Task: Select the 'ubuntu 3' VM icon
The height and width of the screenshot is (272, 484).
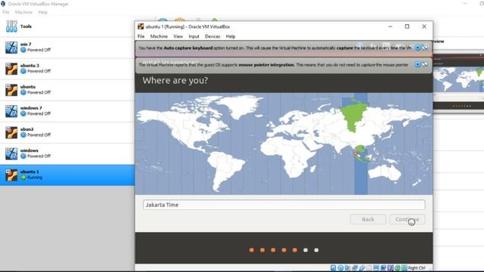Action: tap(11, 69)
